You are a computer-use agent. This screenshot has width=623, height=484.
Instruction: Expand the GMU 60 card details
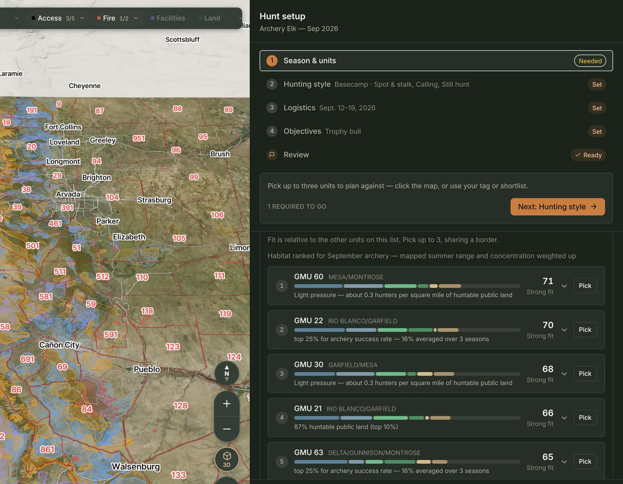564,286
